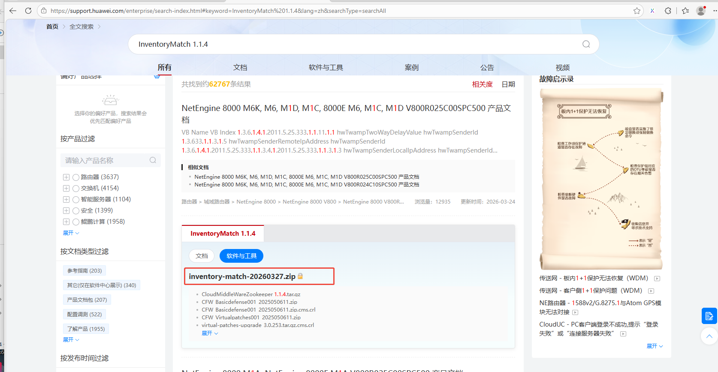The height and width of the screenshot is (372, 718).
Task: Select the 路由器 (3637) radio button
Action: (76, 177)
